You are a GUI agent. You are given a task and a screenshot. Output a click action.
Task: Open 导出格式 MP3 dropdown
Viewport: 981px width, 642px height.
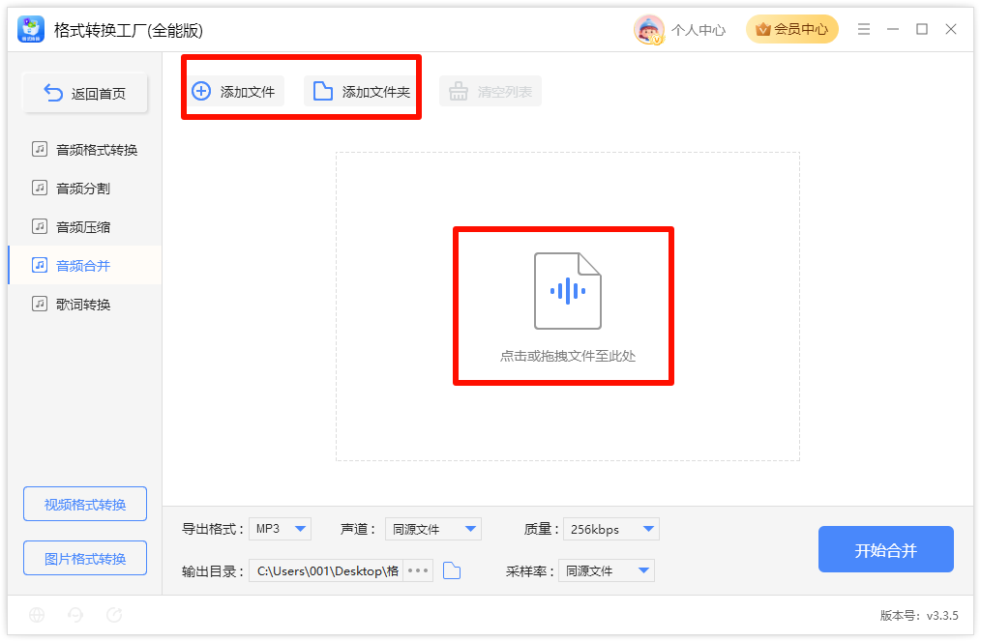[280, 529]
